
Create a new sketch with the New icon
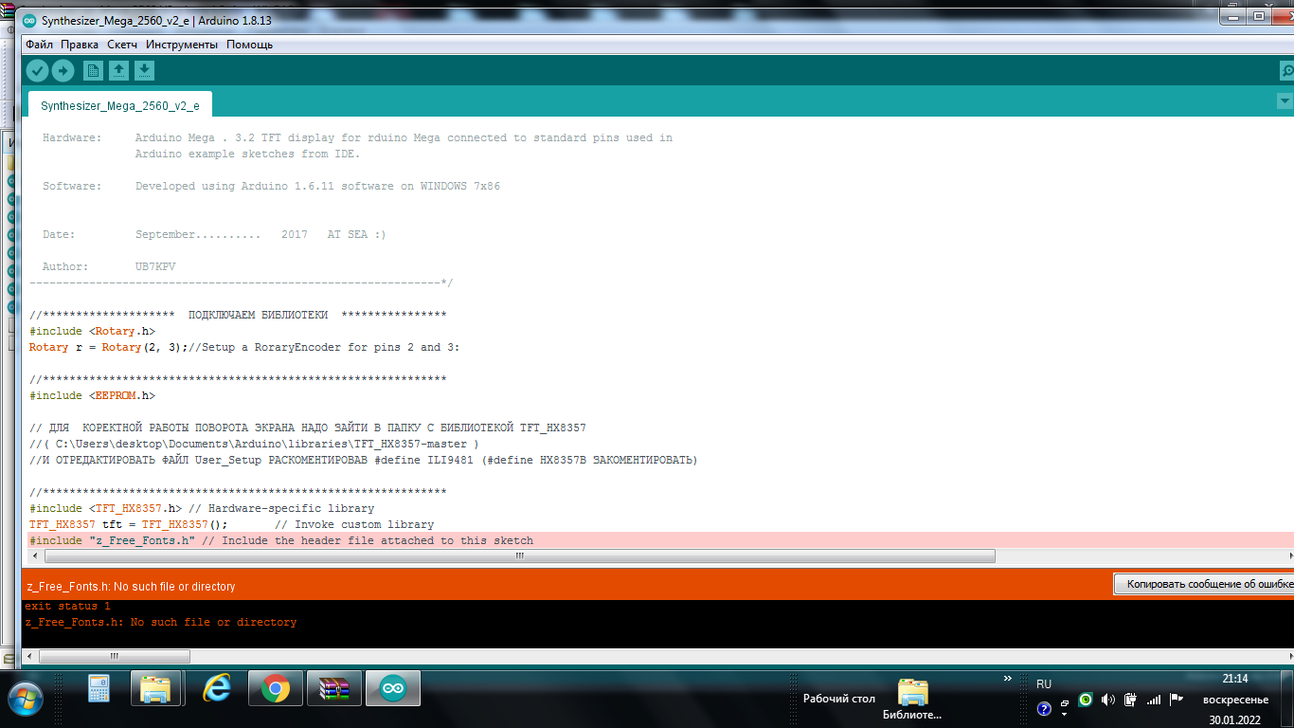pyautogui.click(x=93, y=70)
